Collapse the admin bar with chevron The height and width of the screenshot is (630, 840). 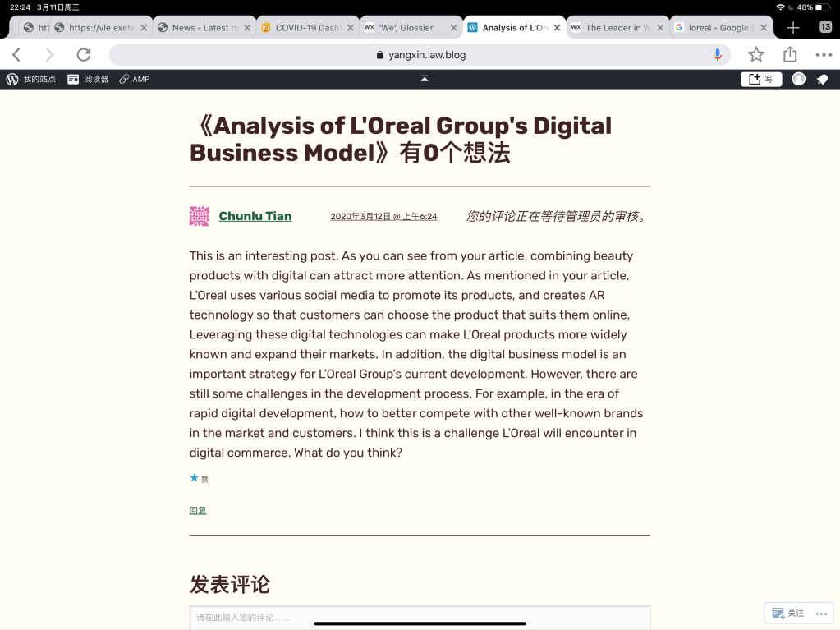425,79
